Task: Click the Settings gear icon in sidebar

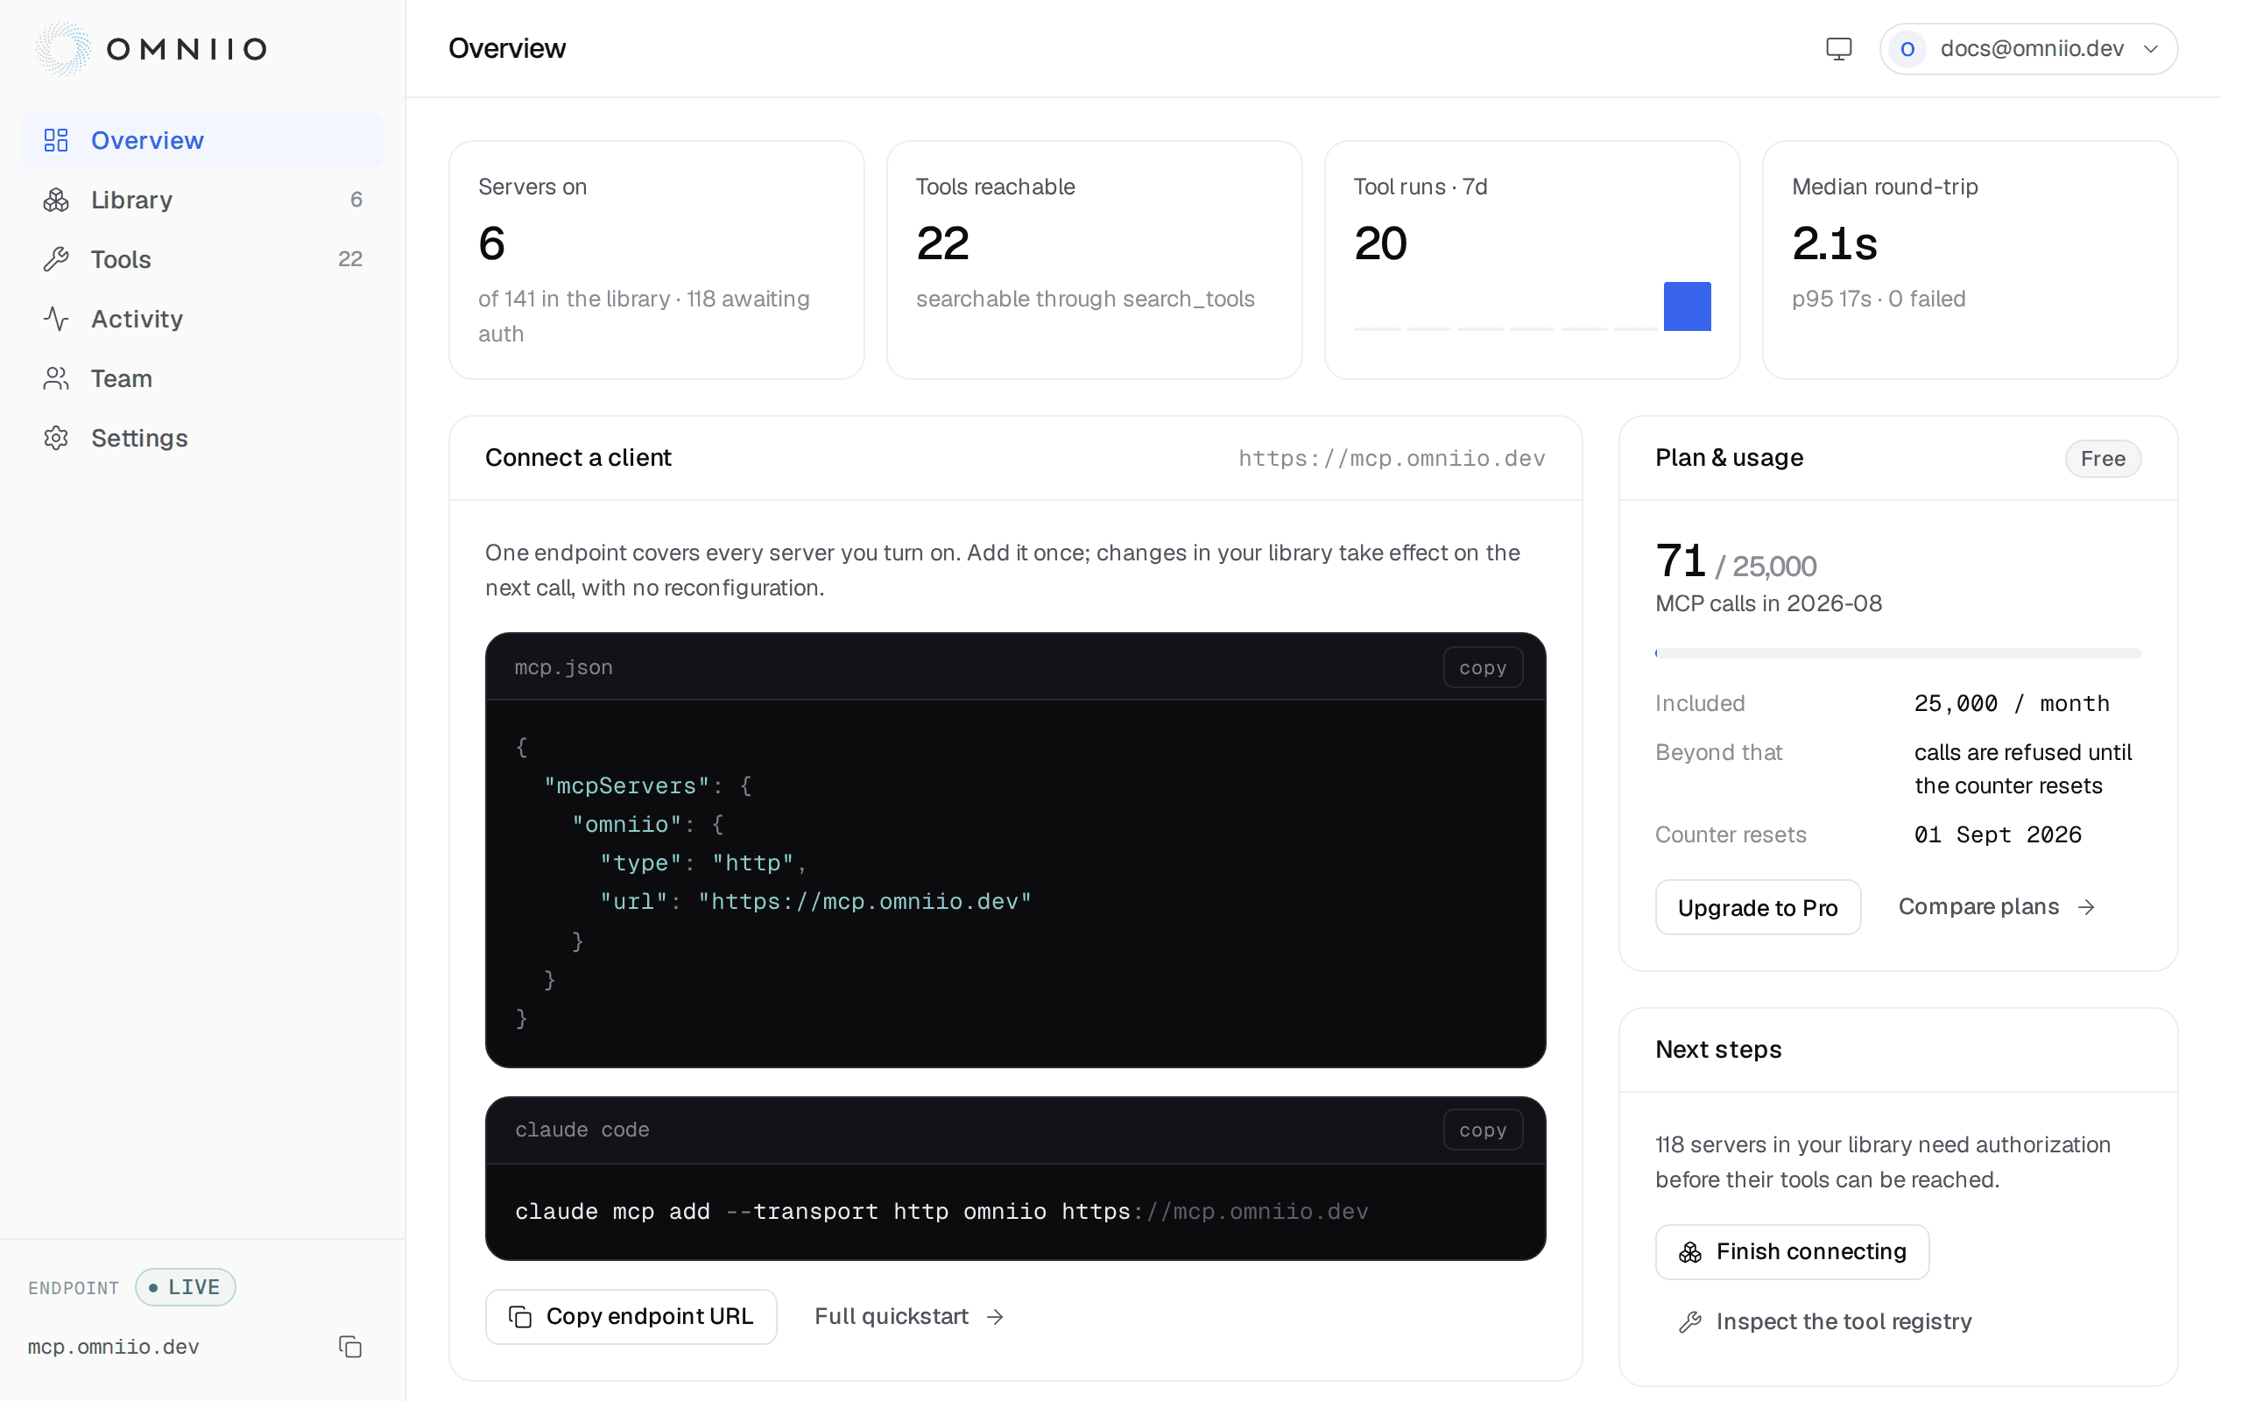Action: tap(57, 437)
